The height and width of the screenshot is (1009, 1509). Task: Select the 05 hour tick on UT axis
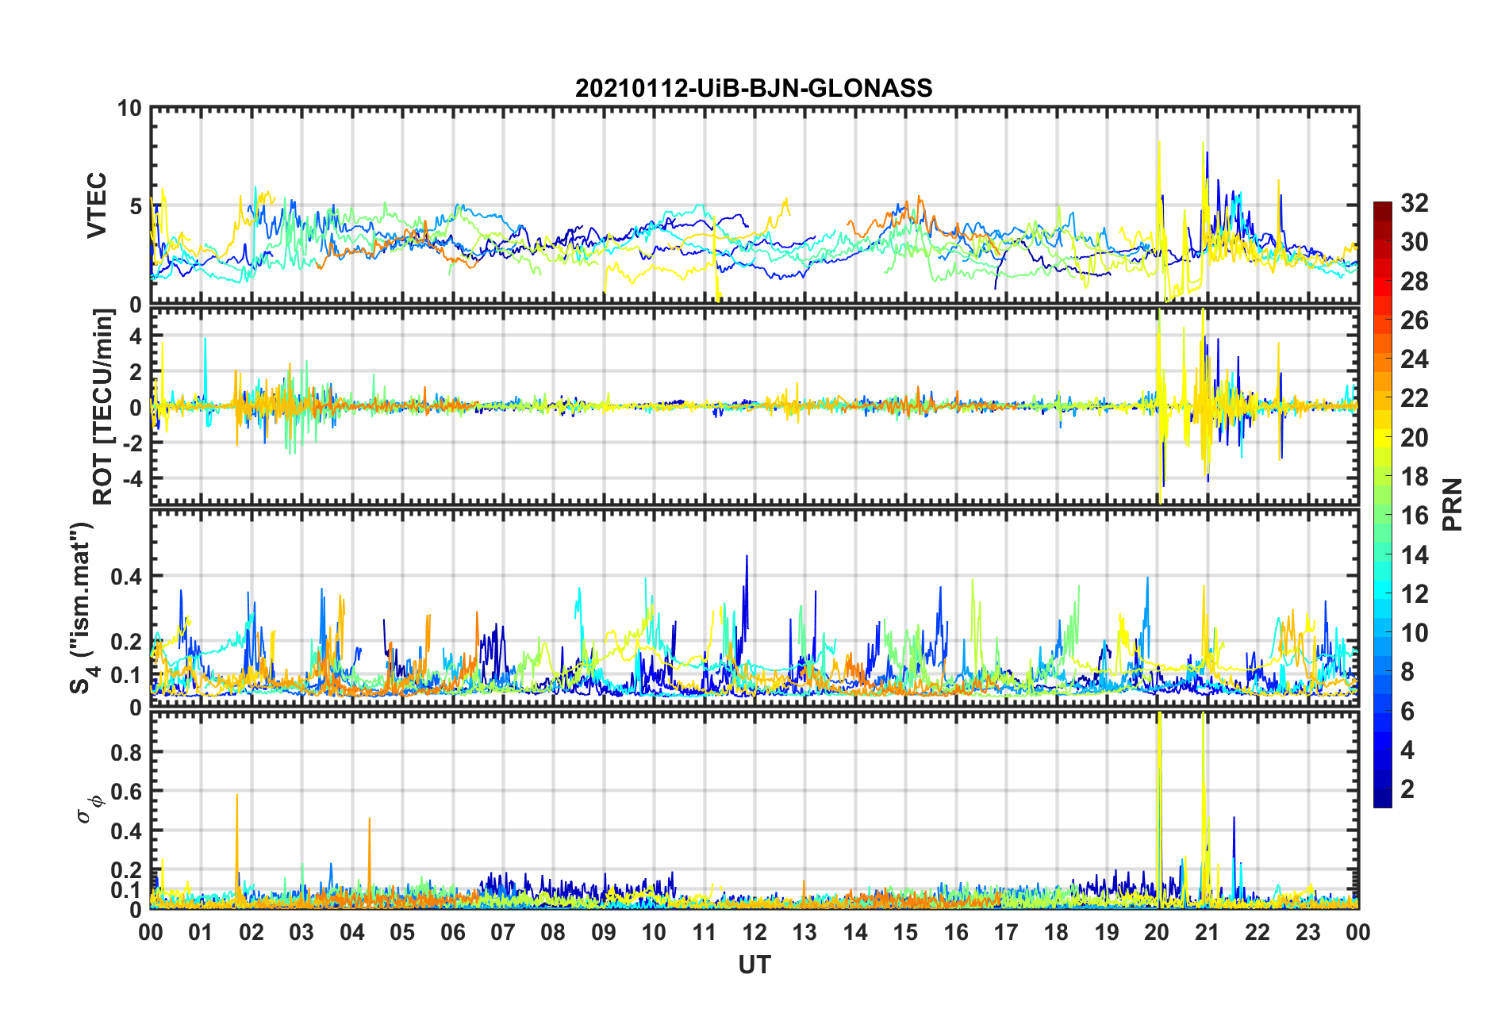coord(402,932)
